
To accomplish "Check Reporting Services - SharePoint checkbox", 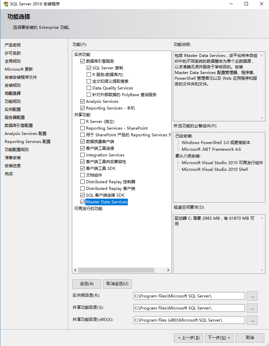I will click(x=82, y=128).
